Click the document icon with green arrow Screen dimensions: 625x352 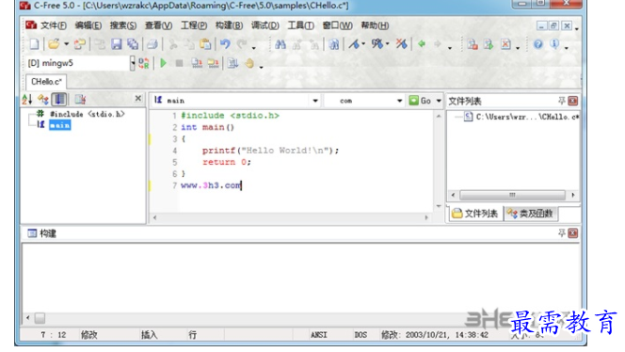tap(489, 44)
